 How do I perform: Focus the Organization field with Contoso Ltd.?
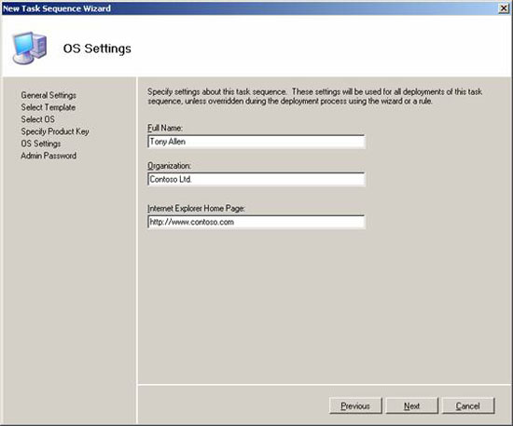click(x=256, y=179)
